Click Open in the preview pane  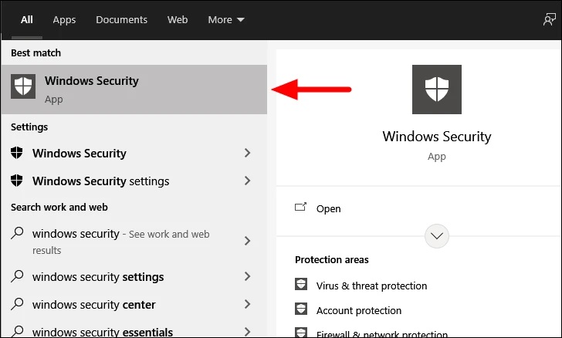(328, 209)
